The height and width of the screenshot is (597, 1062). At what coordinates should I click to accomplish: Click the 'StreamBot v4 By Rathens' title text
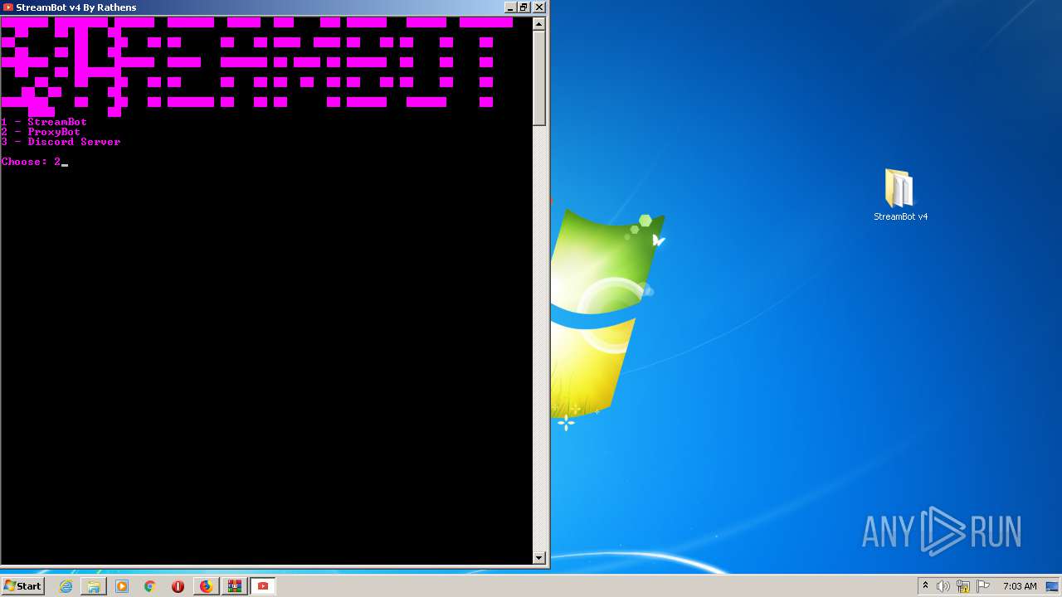(x=76, y=7)
